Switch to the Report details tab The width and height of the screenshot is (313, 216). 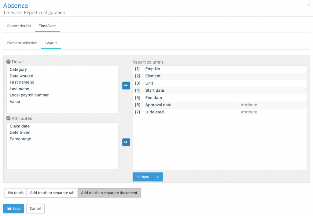[19, 26]
